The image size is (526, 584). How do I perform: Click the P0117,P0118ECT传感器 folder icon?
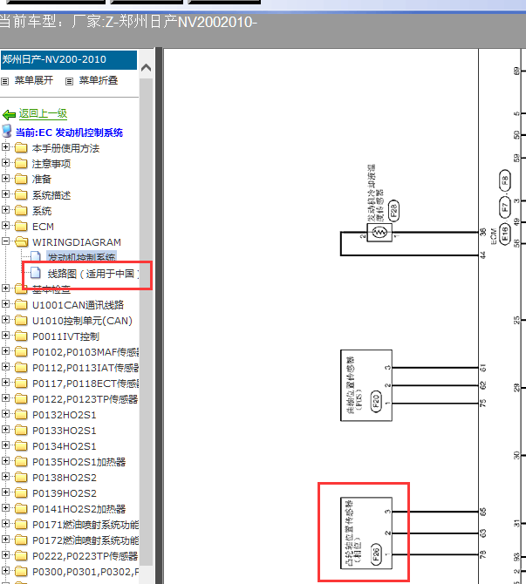[21, 383]
